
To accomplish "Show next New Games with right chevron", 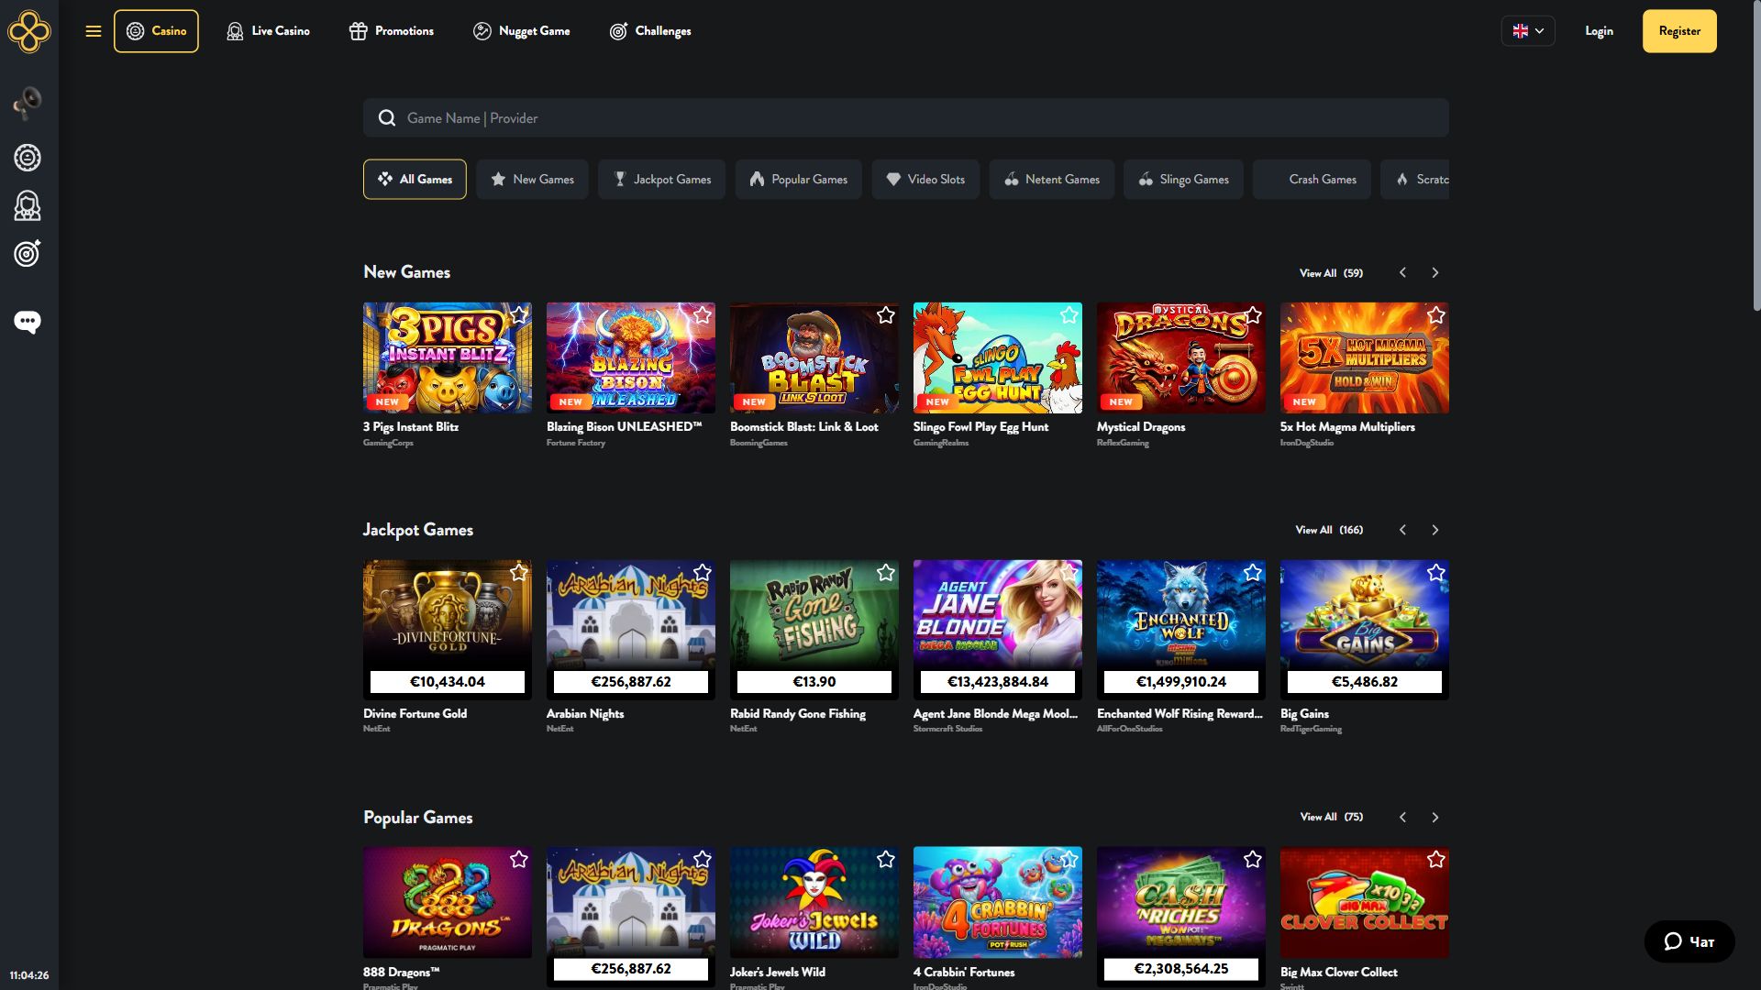I will coord(1435,273).
